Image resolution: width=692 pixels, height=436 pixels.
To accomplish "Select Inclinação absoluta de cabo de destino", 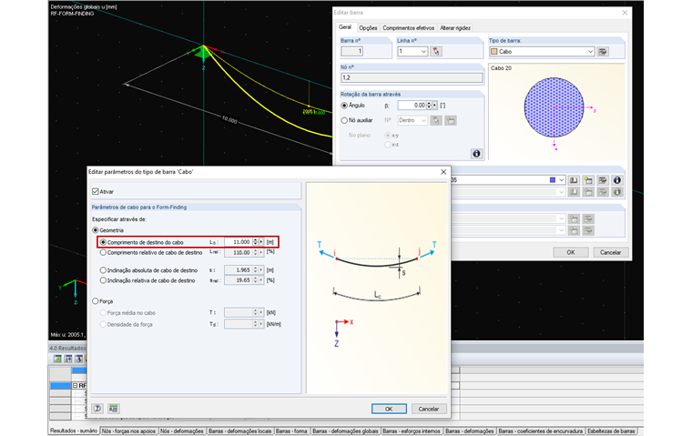I will pyautogui.click(x=102, y=270).
